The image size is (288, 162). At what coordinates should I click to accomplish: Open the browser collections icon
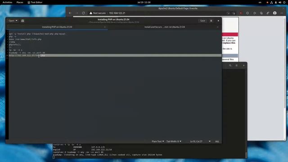click(261, 13)
